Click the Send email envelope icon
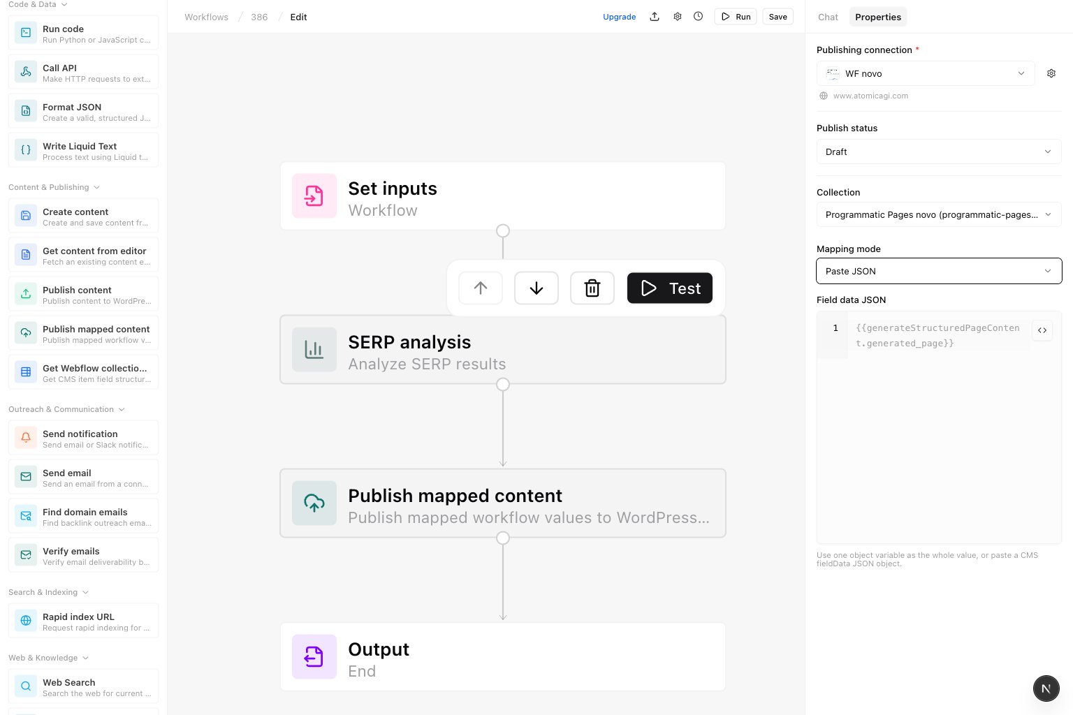 (26, 477)
